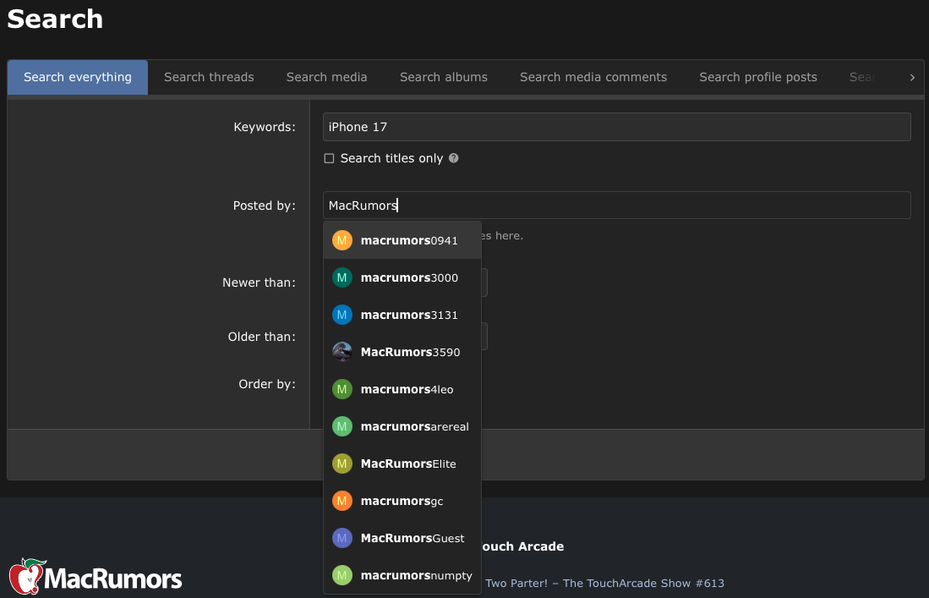Open the TouchArcade Show #613 link
The width and height of the screenshot is (929, 598).
pos(604,583)
